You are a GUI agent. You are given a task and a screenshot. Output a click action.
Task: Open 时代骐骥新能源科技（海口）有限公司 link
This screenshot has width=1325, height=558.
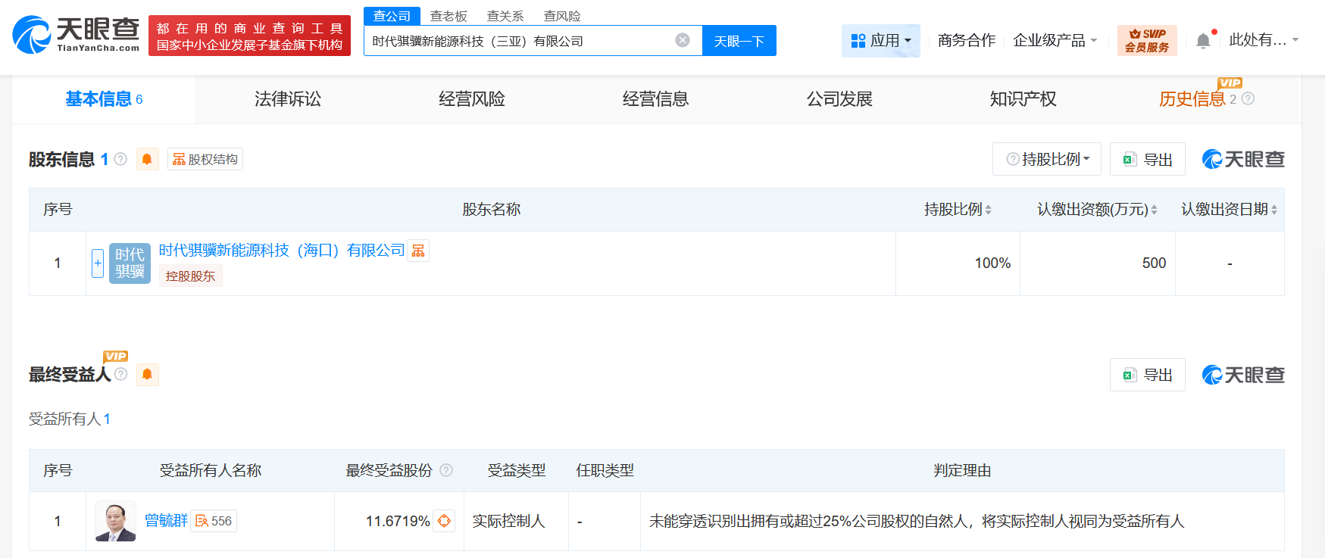tap(282, 251)
